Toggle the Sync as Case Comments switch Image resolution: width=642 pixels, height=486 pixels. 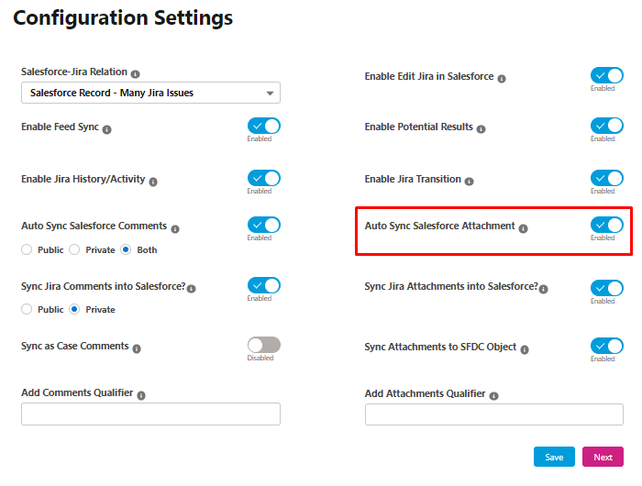[264, 345]
